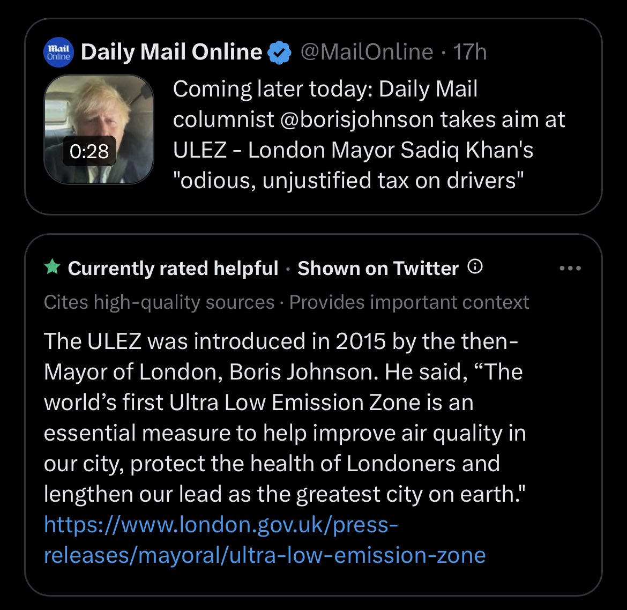Click the green helpful star icon

tap(53, 267)
